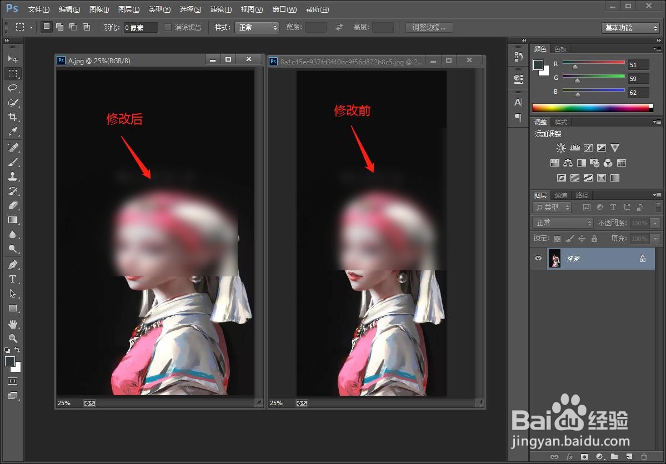The image size is (666, 464).
Task: Click the red R color slider
Action: 593,62
